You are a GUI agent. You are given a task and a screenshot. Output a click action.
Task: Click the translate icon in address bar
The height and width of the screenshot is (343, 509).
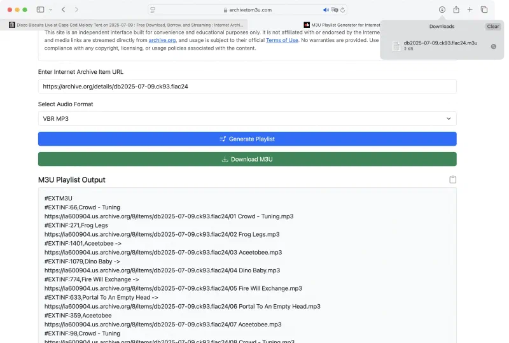point(335,10)
